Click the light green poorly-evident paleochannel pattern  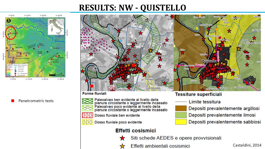coord(88,108)
